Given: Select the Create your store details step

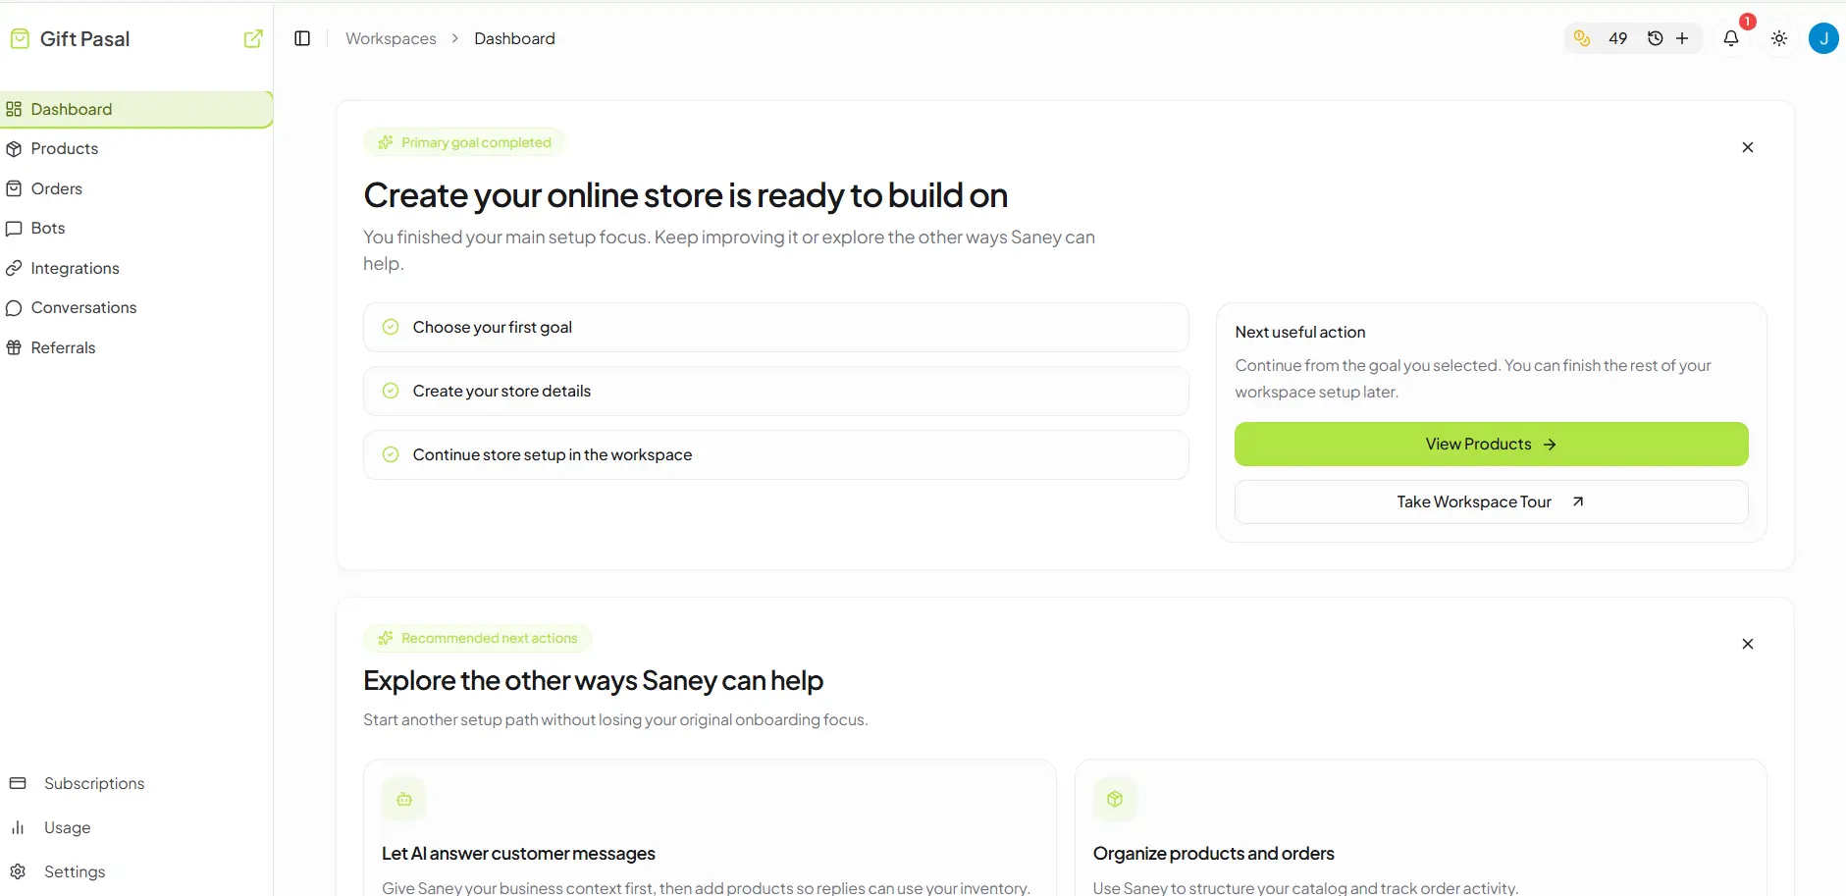Looking at the screenshot, I should [775, 391].
